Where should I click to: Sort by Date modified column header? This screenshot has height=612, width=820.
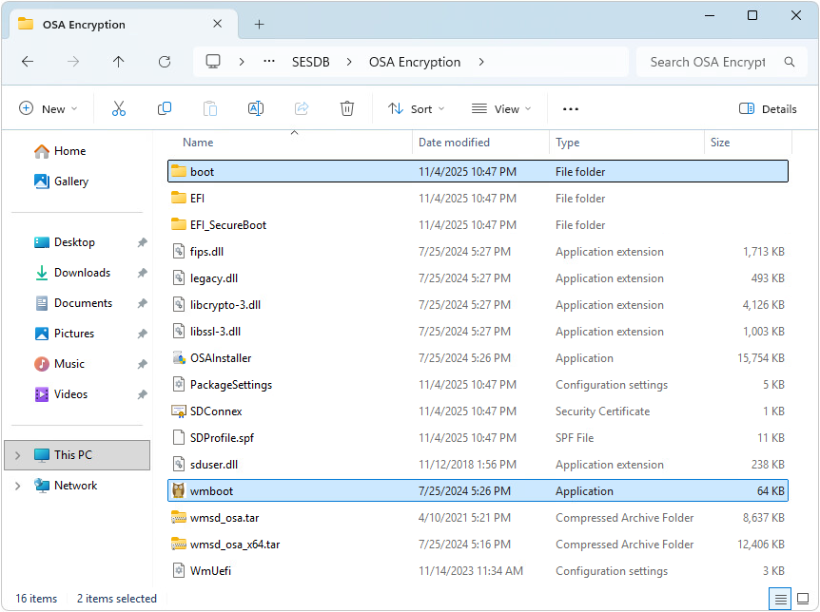pyautogui.click(x=454, y=143)
